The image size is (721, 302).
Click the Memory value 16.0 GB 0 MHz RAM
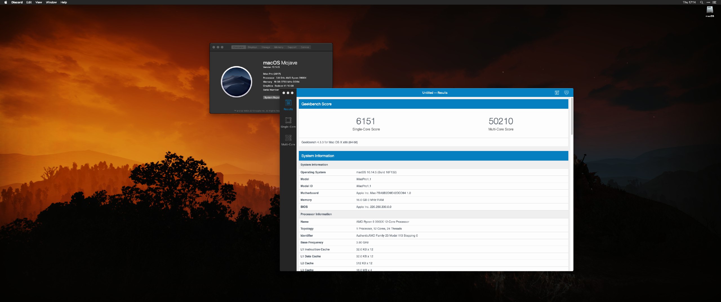370,200
